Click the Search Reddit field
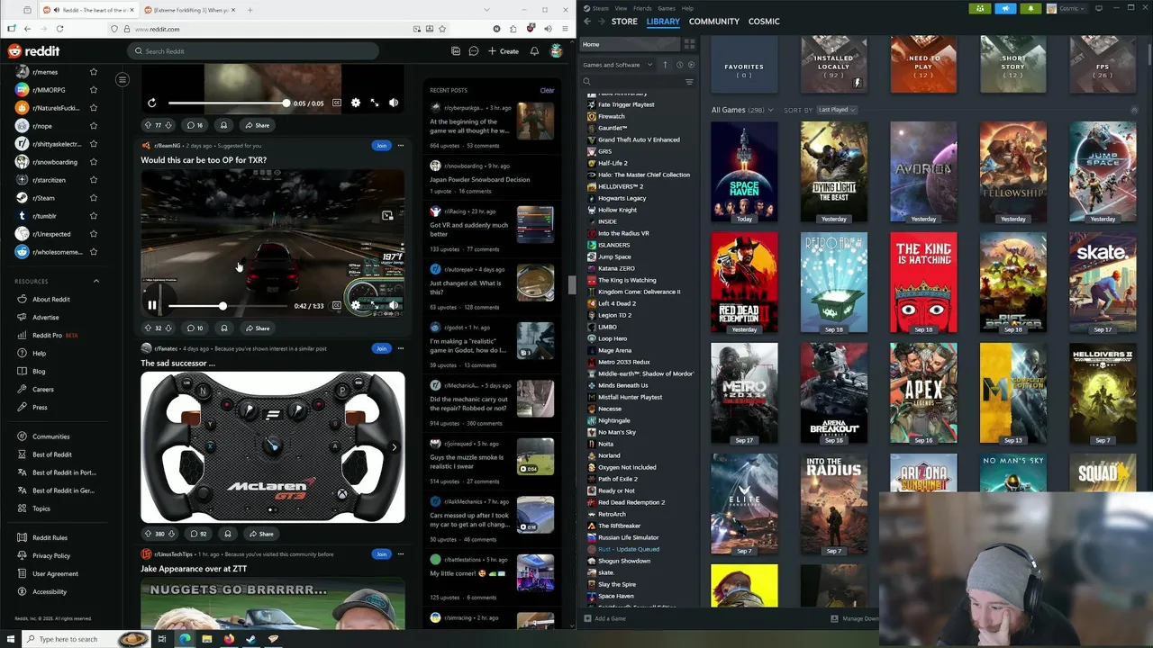The image size is (1153, 648). pyautogui.click(x=253, y=51)
